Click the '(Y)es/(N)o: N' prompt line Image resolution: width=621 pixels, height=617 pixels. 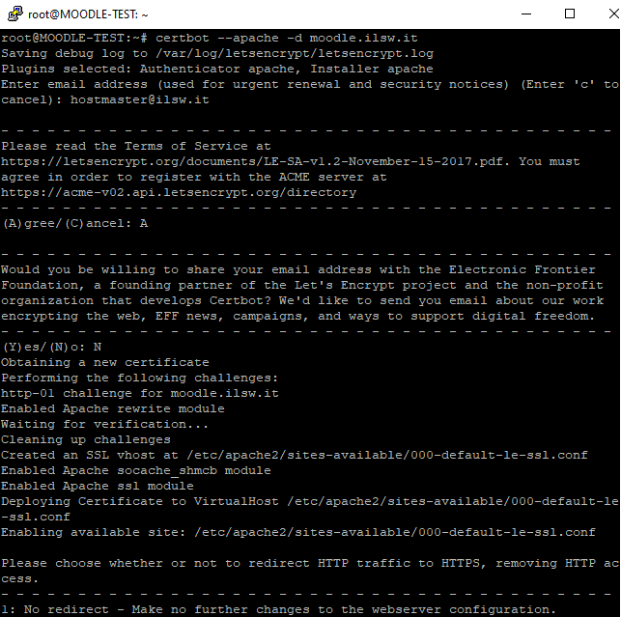[52, 347]
